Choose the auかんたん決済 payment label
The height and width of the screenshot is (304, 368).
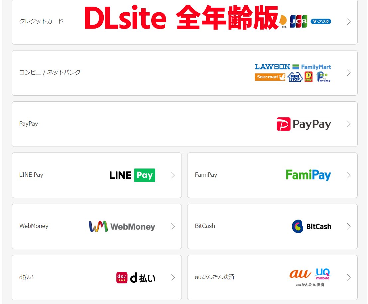point(214,277)
